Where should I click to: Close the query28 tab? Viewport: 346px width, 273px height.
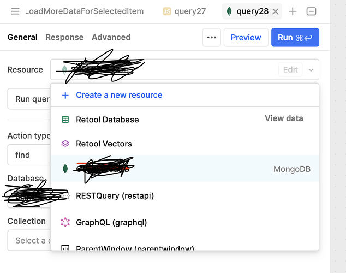(x=275, y=11)
